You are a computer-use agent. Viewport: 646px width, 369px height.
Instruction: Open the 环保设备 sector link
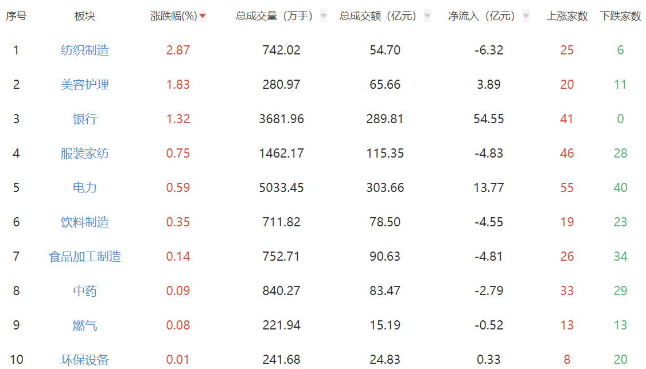tap(85, 360)
